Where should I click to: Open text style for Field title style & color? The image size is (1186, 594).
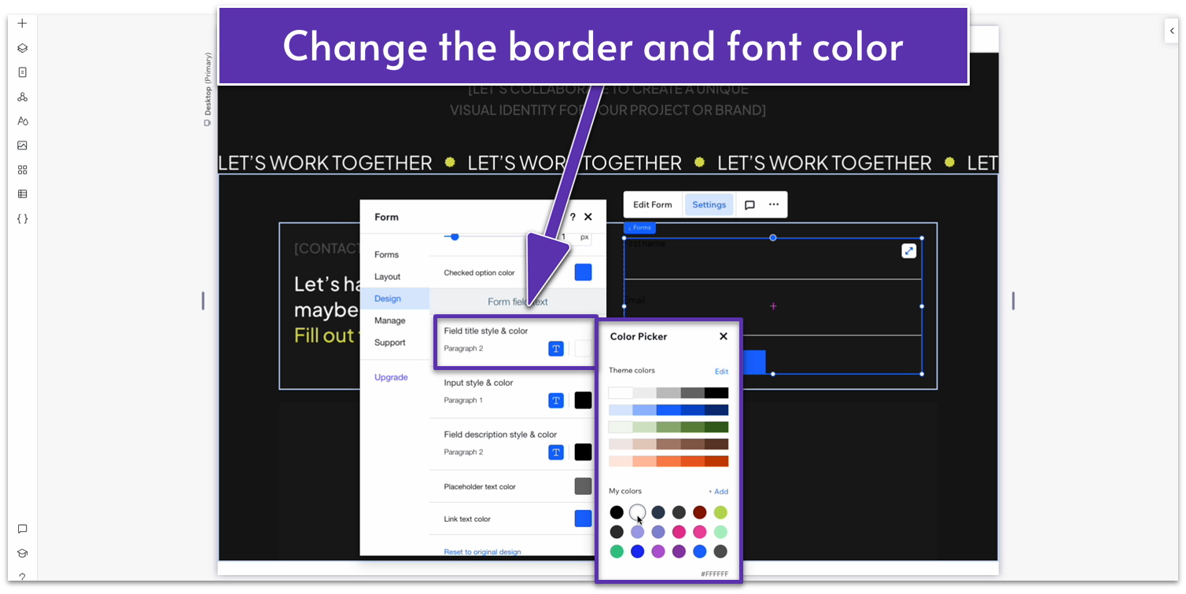(x=556, y=349)
